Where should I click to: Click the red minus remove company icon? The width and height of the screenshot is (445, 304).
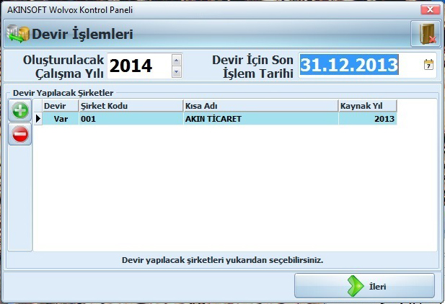pyautogui.click(x=20, y=134)
